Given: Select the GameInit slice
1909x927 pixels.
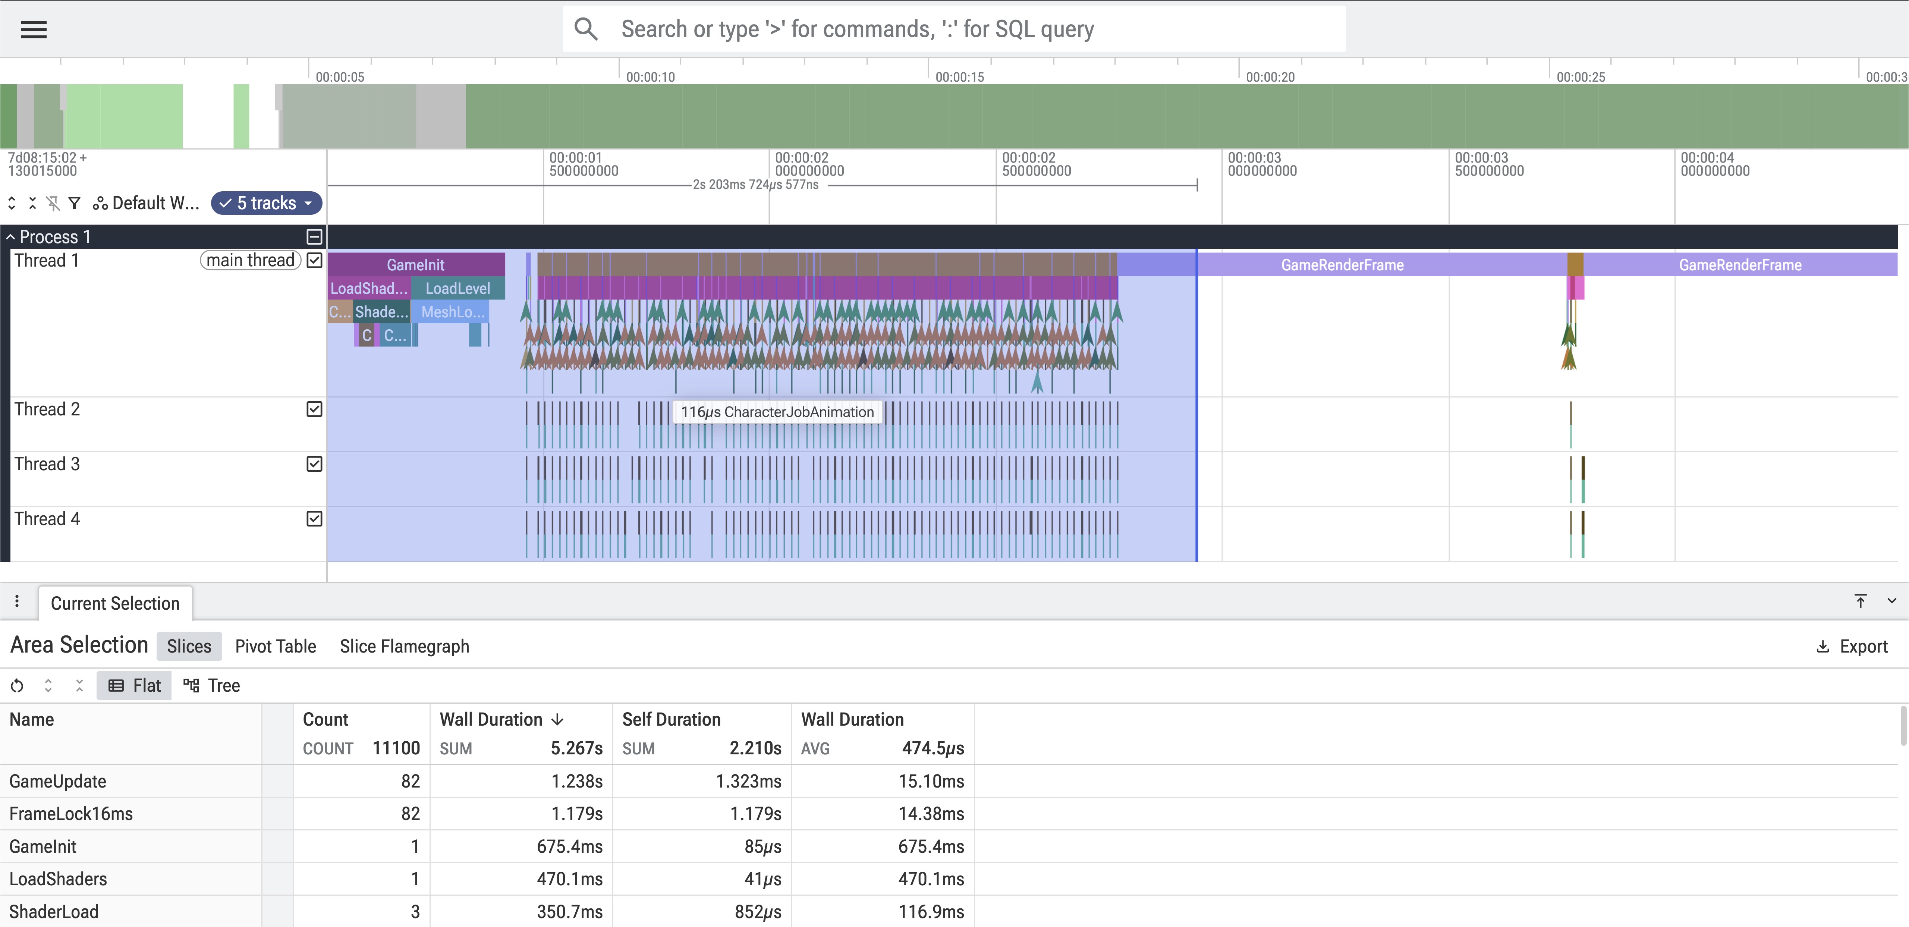Looking at the screenshot, I should point(416,264).
